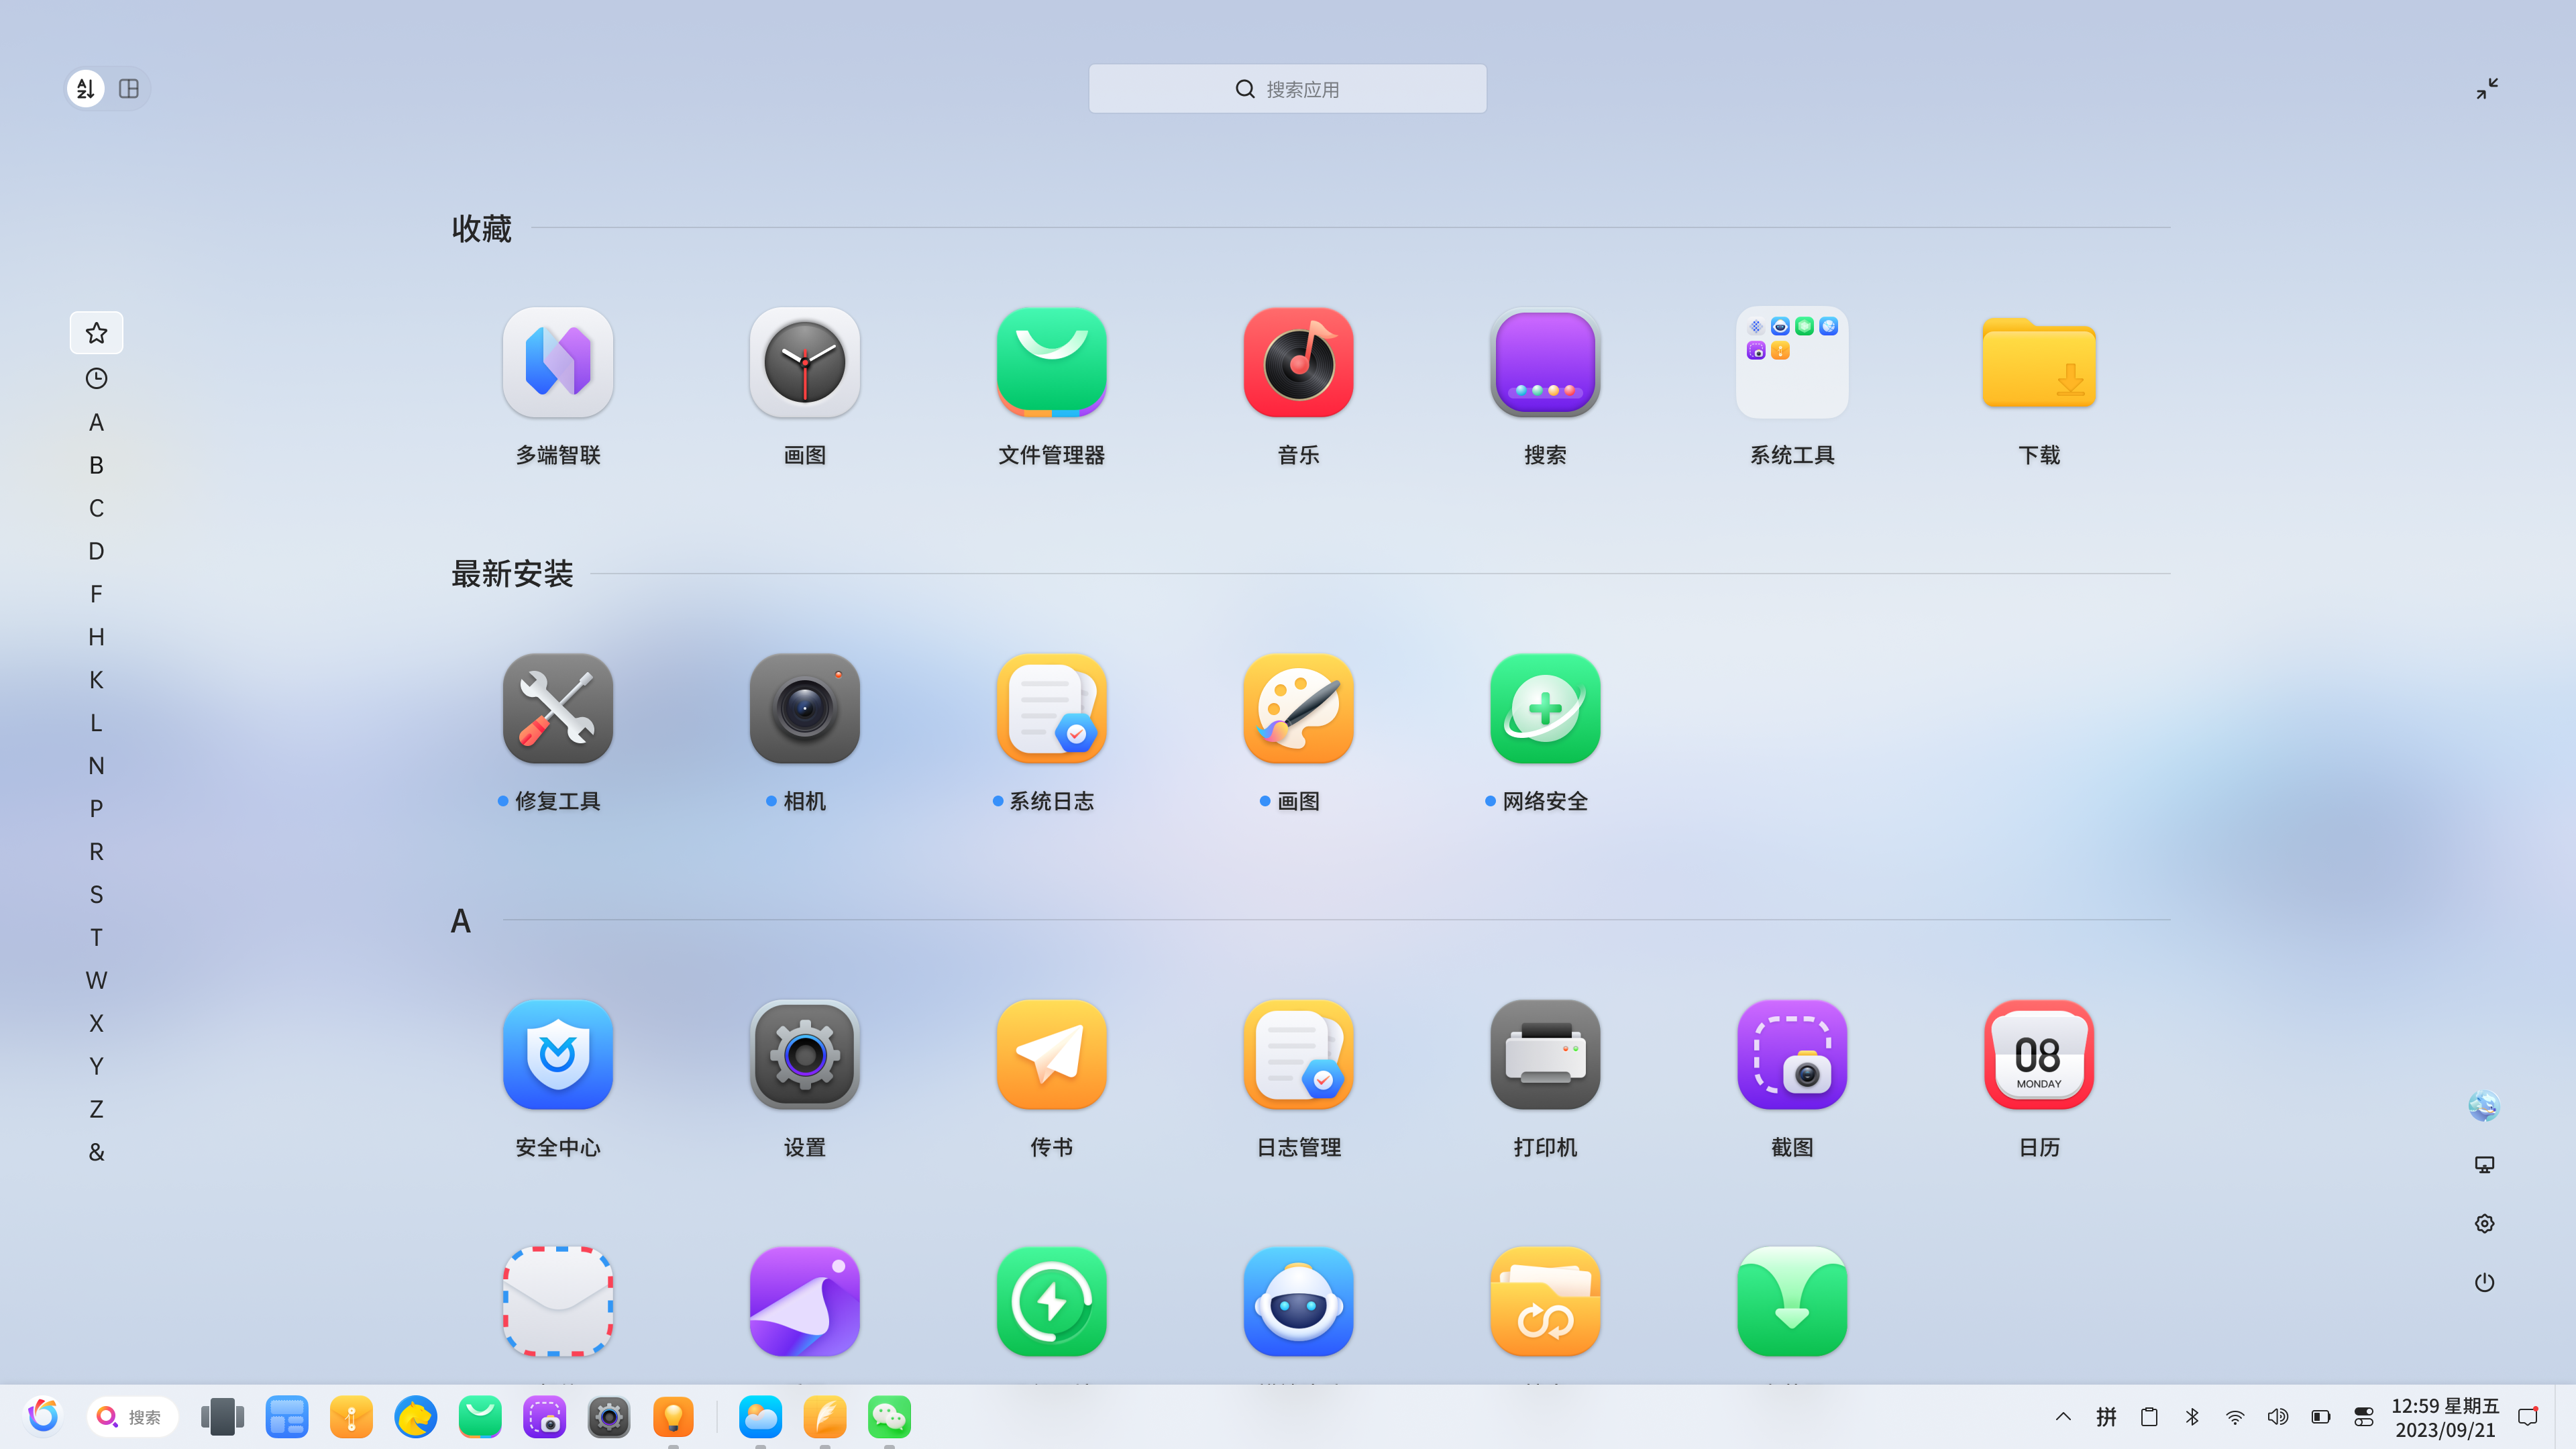The width and height of the screenshot is (2576, 1449).
Task: Exit full-screen launcher mode
Action: tap(2487, 89)
